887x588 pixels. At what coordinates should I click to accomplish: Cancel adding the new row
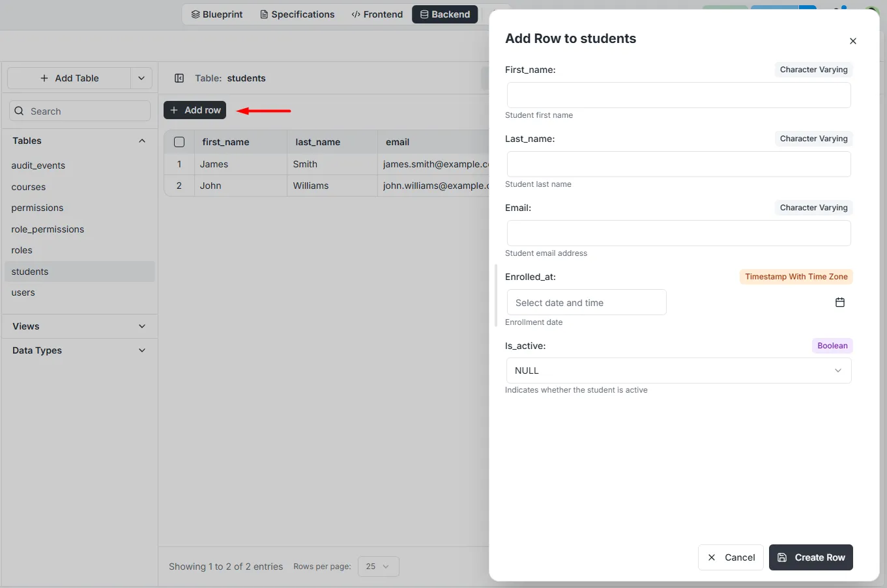(x=731, y=557)
